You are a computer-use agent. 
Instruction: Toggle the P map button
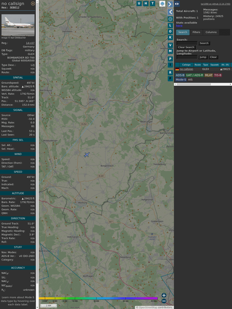170,59
